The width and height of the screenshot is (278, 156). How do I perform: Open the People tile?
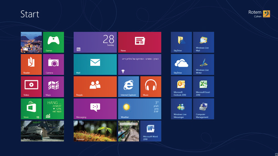pyautogui.click(x=95, y=87)
